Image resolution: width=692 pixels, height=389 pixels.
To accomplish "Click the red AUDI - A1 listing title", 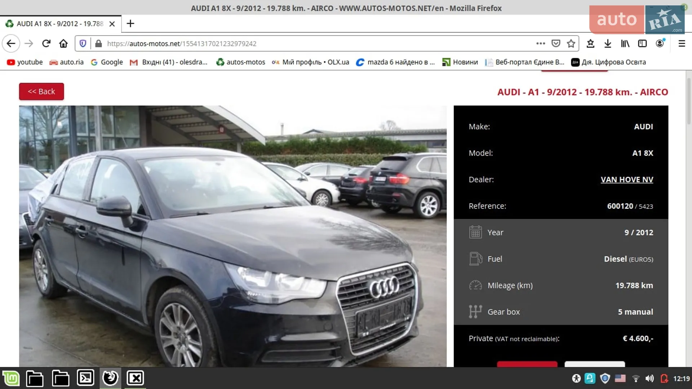I will tap(582, 92).
